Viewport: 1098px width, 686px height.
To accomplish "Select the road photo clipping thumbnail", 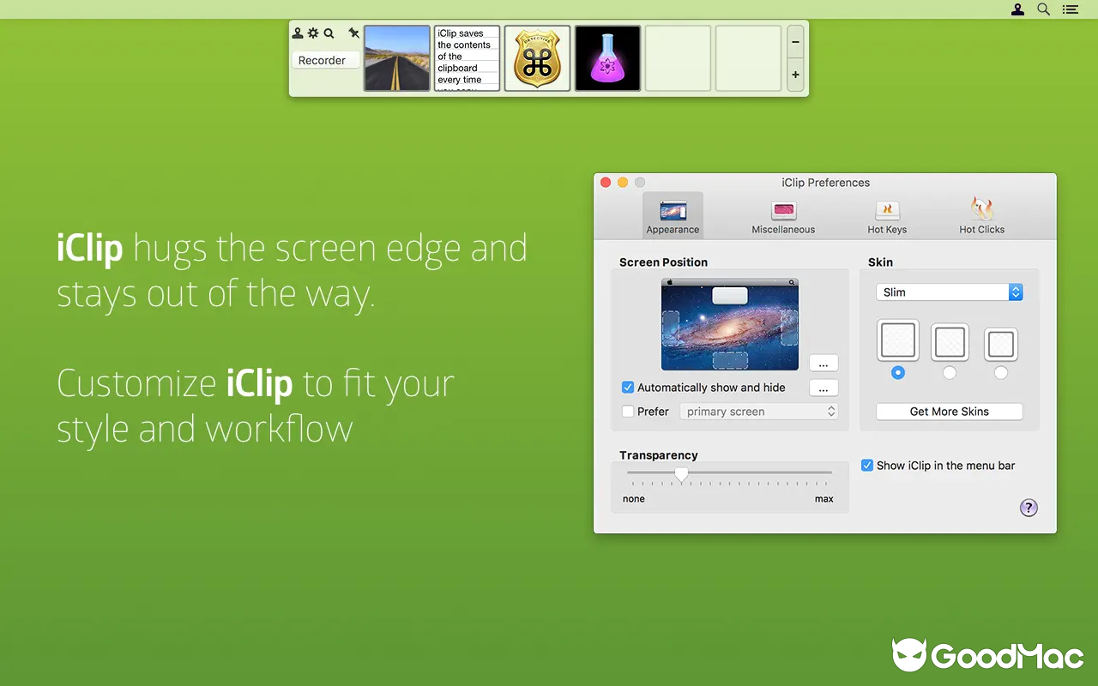I will point(396,58).
